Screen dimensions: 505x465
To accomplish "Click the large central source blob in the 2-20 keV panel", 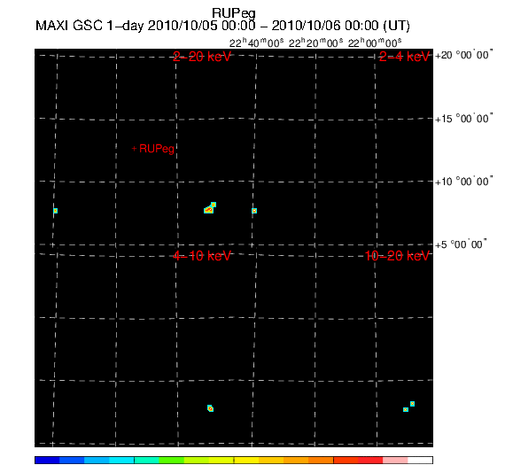I will pyautogui.click(x=210, y=208).
